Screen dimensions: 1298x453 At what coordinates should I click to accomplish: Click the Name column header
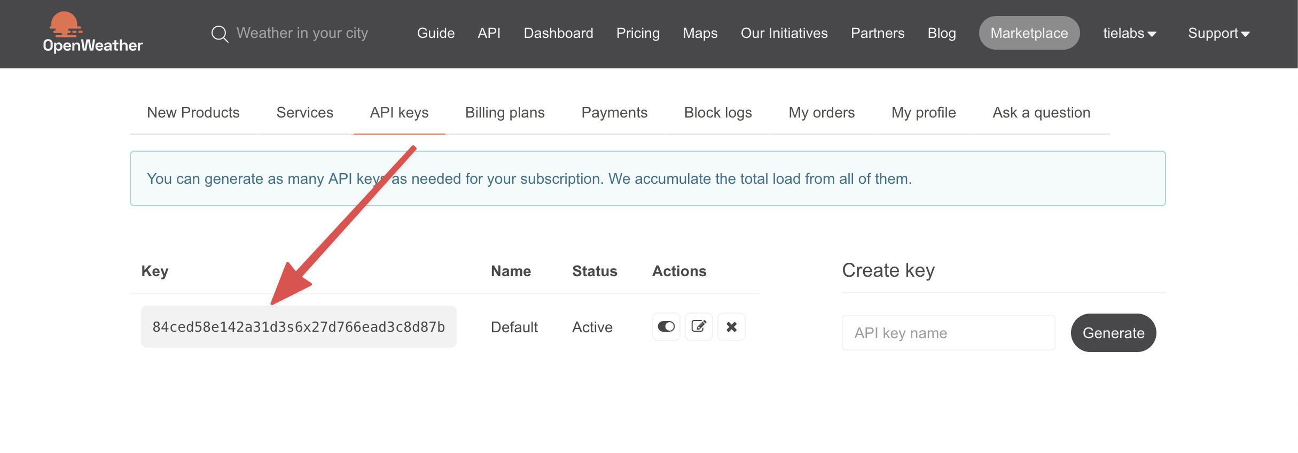(511, 271)
